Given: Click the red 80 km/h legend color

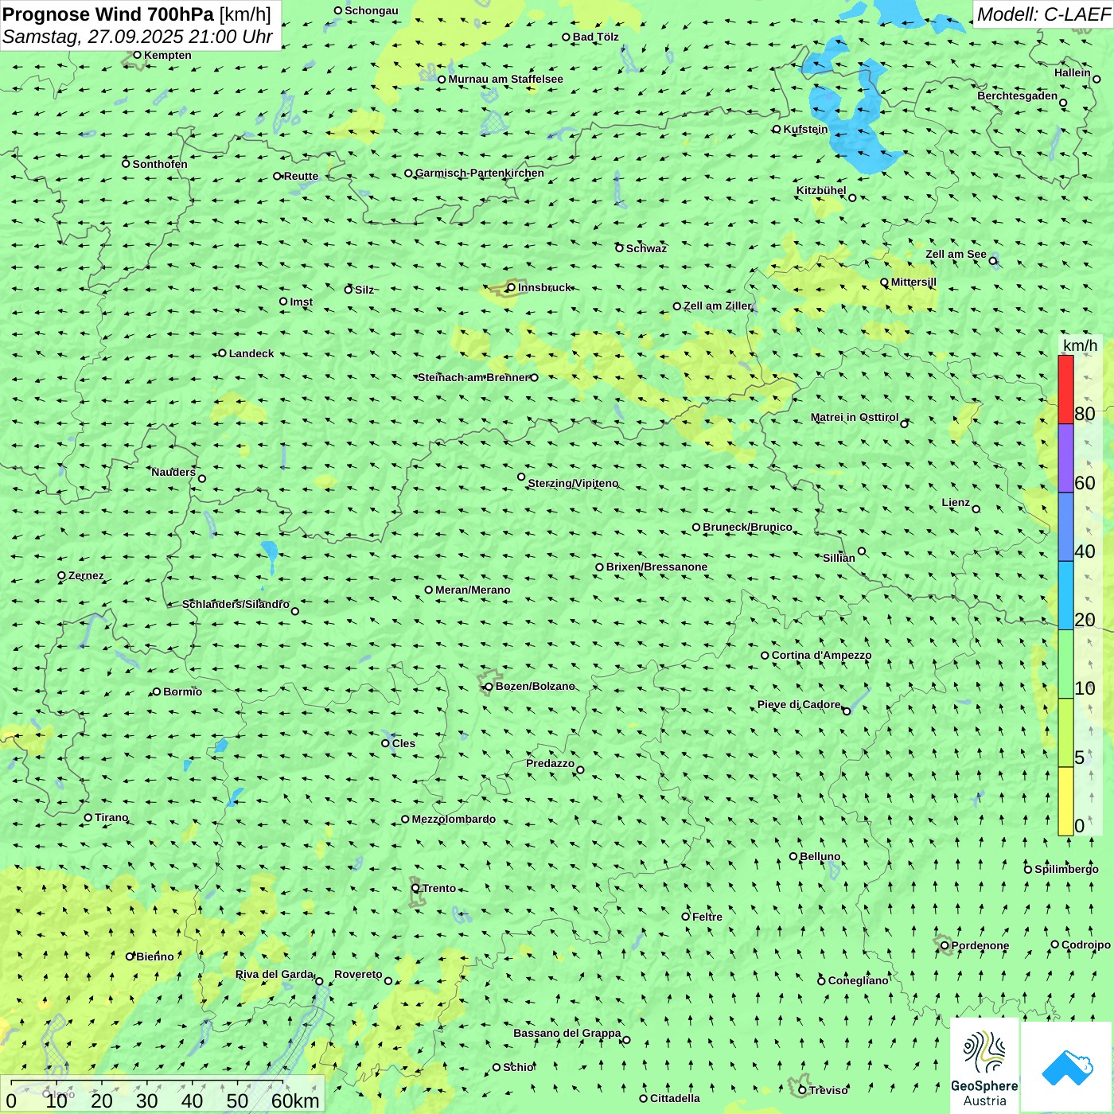Looking at the screenshot, I should tap(1065, 389).
